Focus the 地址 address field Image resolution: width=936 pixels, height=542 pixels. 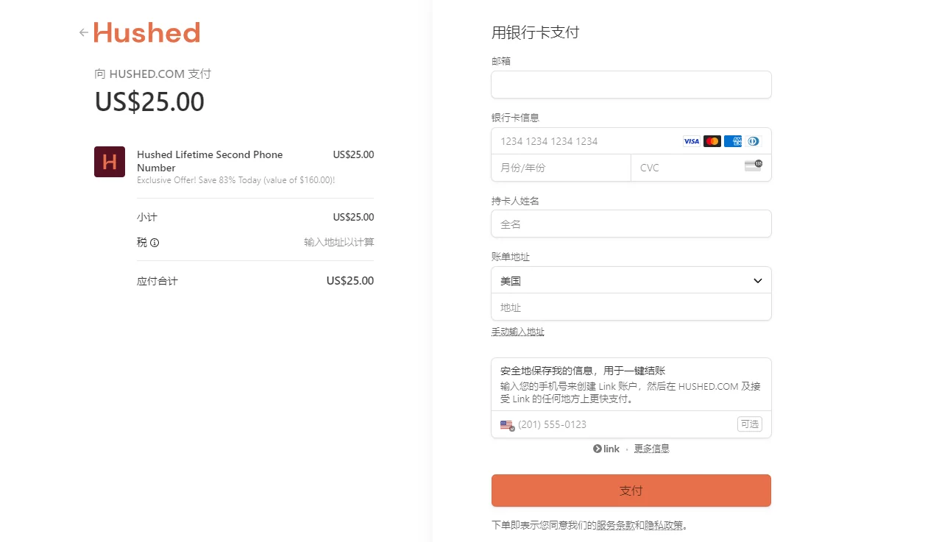pyautogui.click(x=631, y=307)
